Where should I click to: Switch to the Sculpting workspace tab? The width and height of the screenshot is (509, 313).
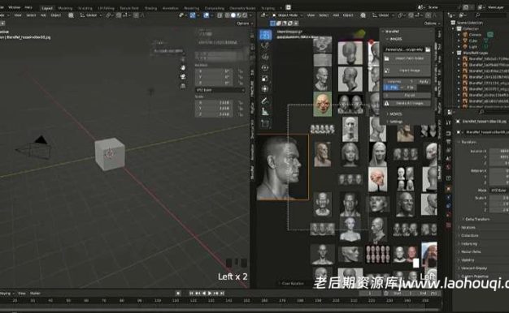click(85, 8)
